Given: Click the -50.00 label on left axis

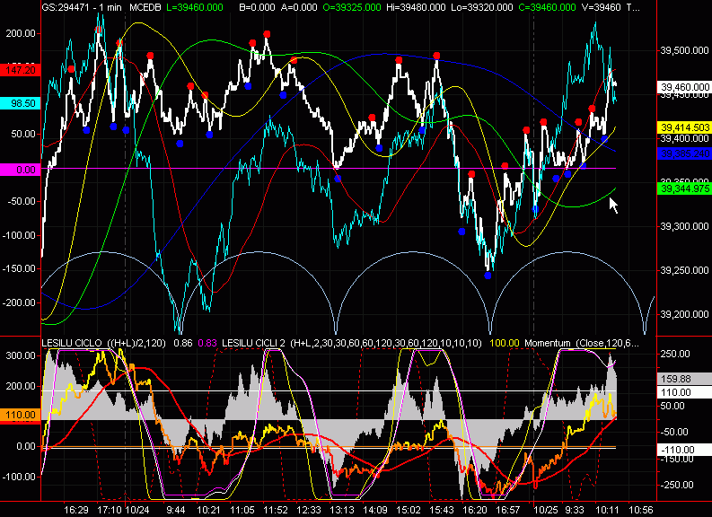Looking at the screenshot, I should 20,201.
